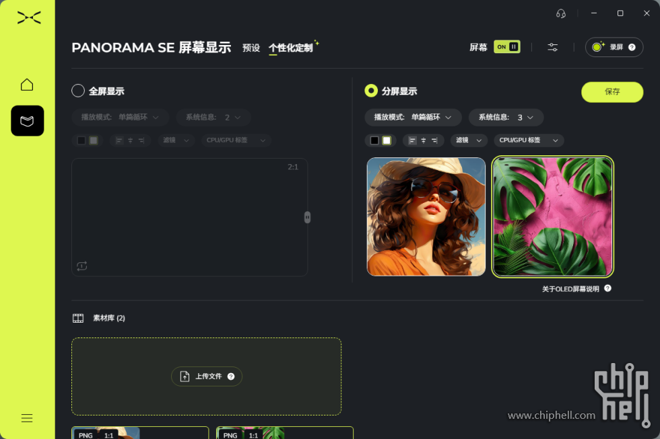
Task: Click the app logo in the sidebar
Action: tap(29, 17)
